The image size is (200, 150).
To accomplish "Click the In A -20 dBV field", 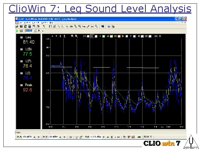I will click(27, 137).
